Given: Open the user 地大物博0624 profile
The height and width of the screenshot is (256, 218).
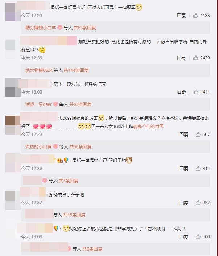Looking at the screenshot, I should [x=39, y=70].
